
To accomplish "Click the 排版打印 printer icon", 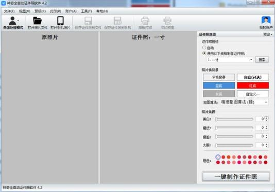I will (x=145, y=21).
